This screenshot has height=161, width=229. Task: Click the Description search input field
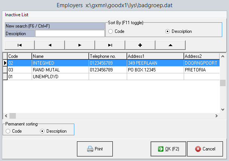[x=69, y=34]
